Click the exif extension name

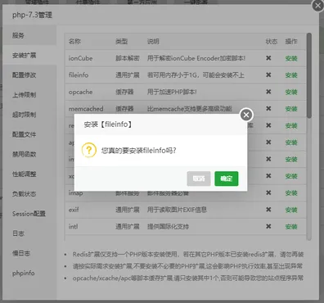tap(74, 210)
